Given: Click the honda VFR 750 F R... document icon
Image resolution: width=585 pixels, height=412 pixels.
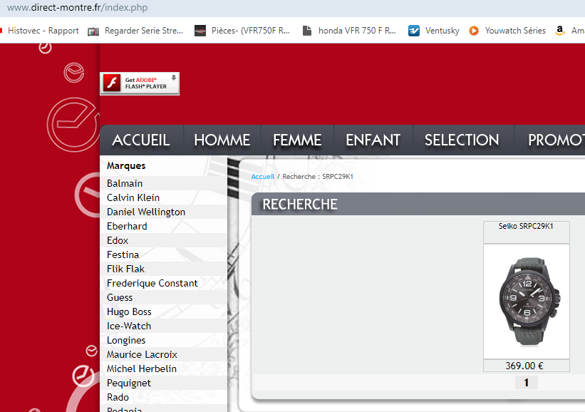Looking at the screenshot, I should click(x=307, y=31).
